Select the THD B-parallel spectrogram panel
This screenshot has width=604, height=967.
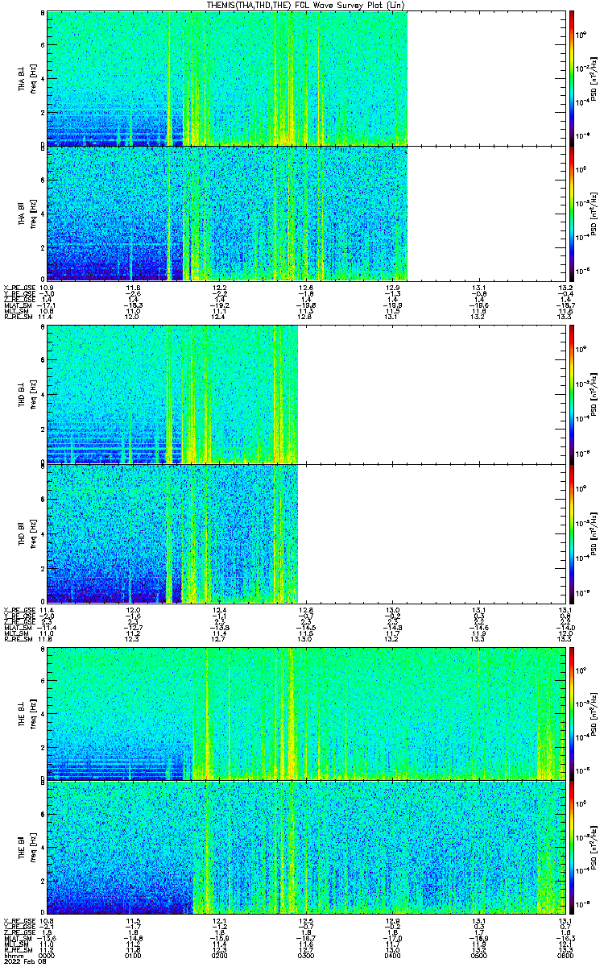(305, 533)
